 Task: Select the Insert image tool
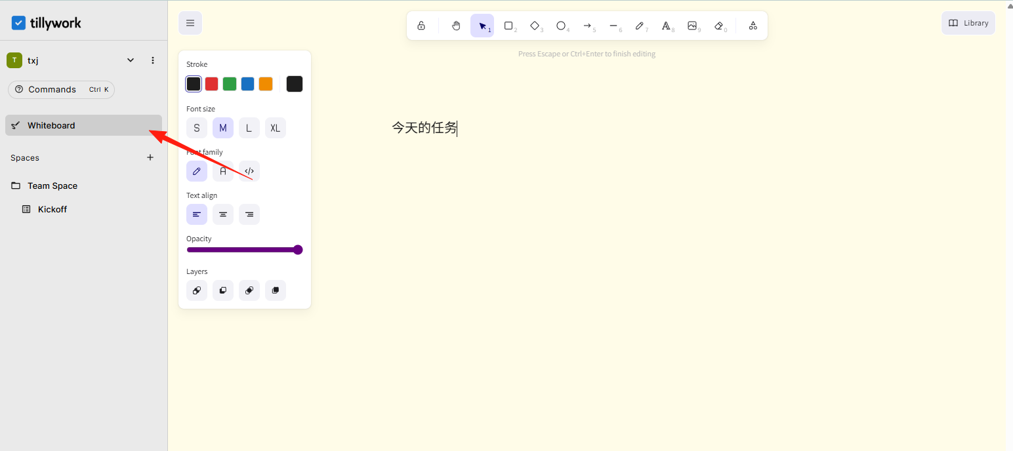click(692, 26)
